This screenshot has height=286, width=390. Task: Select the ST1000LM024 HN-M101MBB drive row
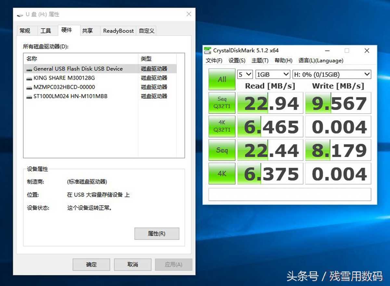100,96
